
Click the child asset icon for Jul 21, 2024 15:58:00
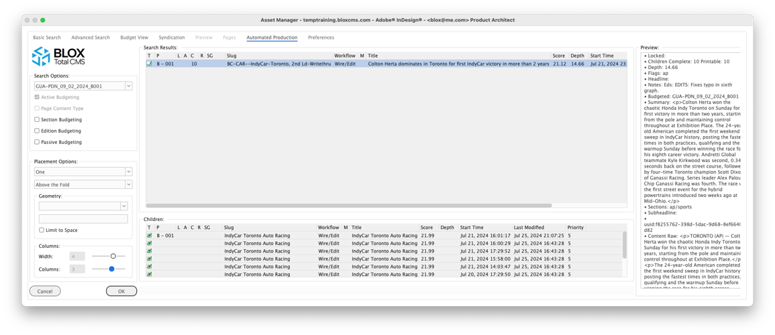point(149,259)
